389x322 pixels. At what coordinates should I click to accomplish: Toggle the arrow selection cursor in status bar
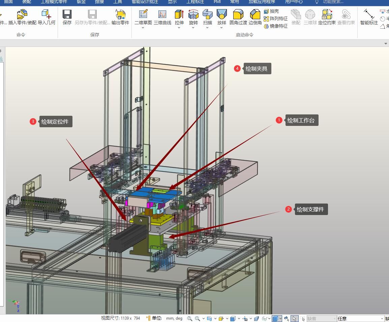[294, 319]
